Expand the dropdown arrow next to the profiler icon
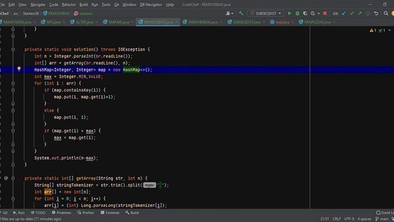 coord(319,14)
